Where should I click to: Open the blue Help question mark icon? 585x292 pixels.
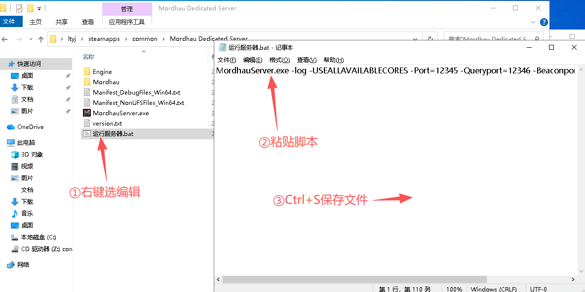[544, 22]
